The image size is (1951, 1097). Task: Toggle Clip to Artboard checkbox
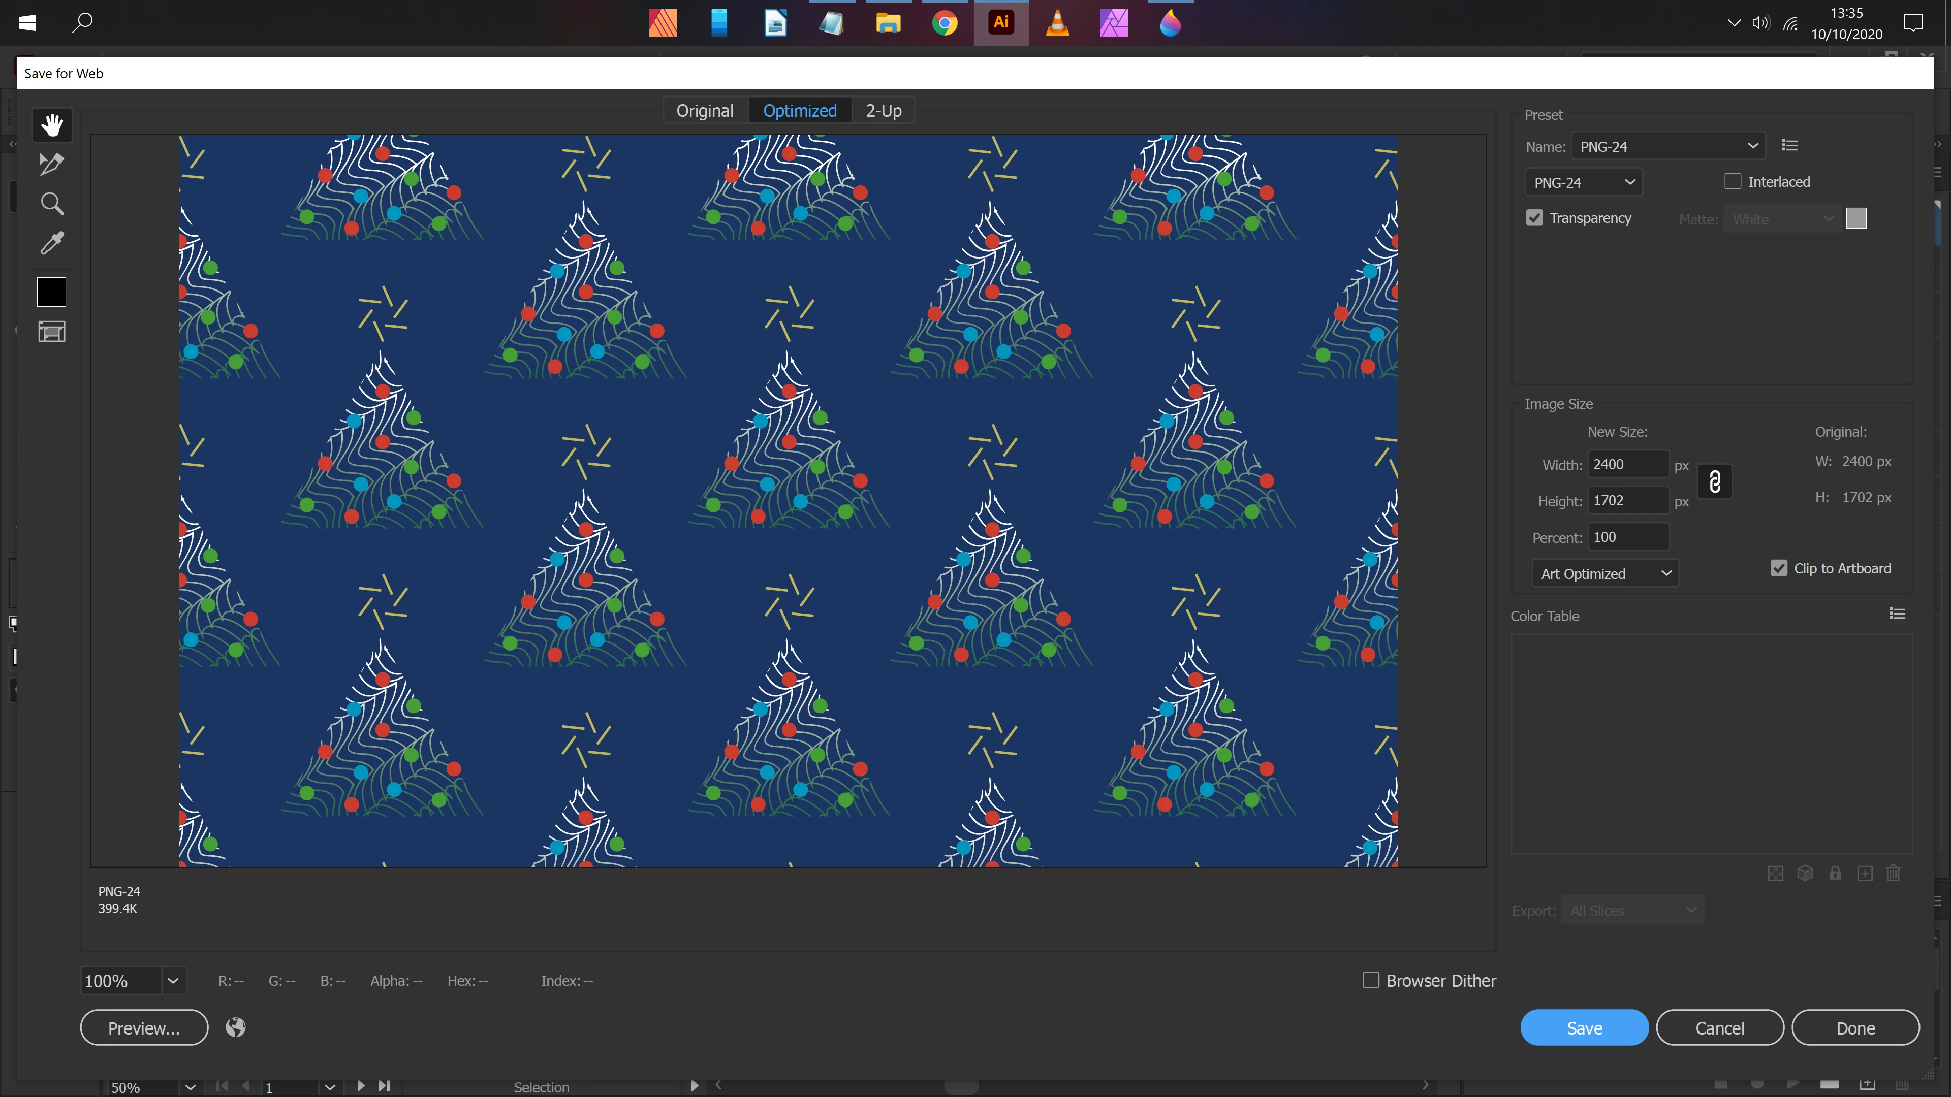point(1779,568)
